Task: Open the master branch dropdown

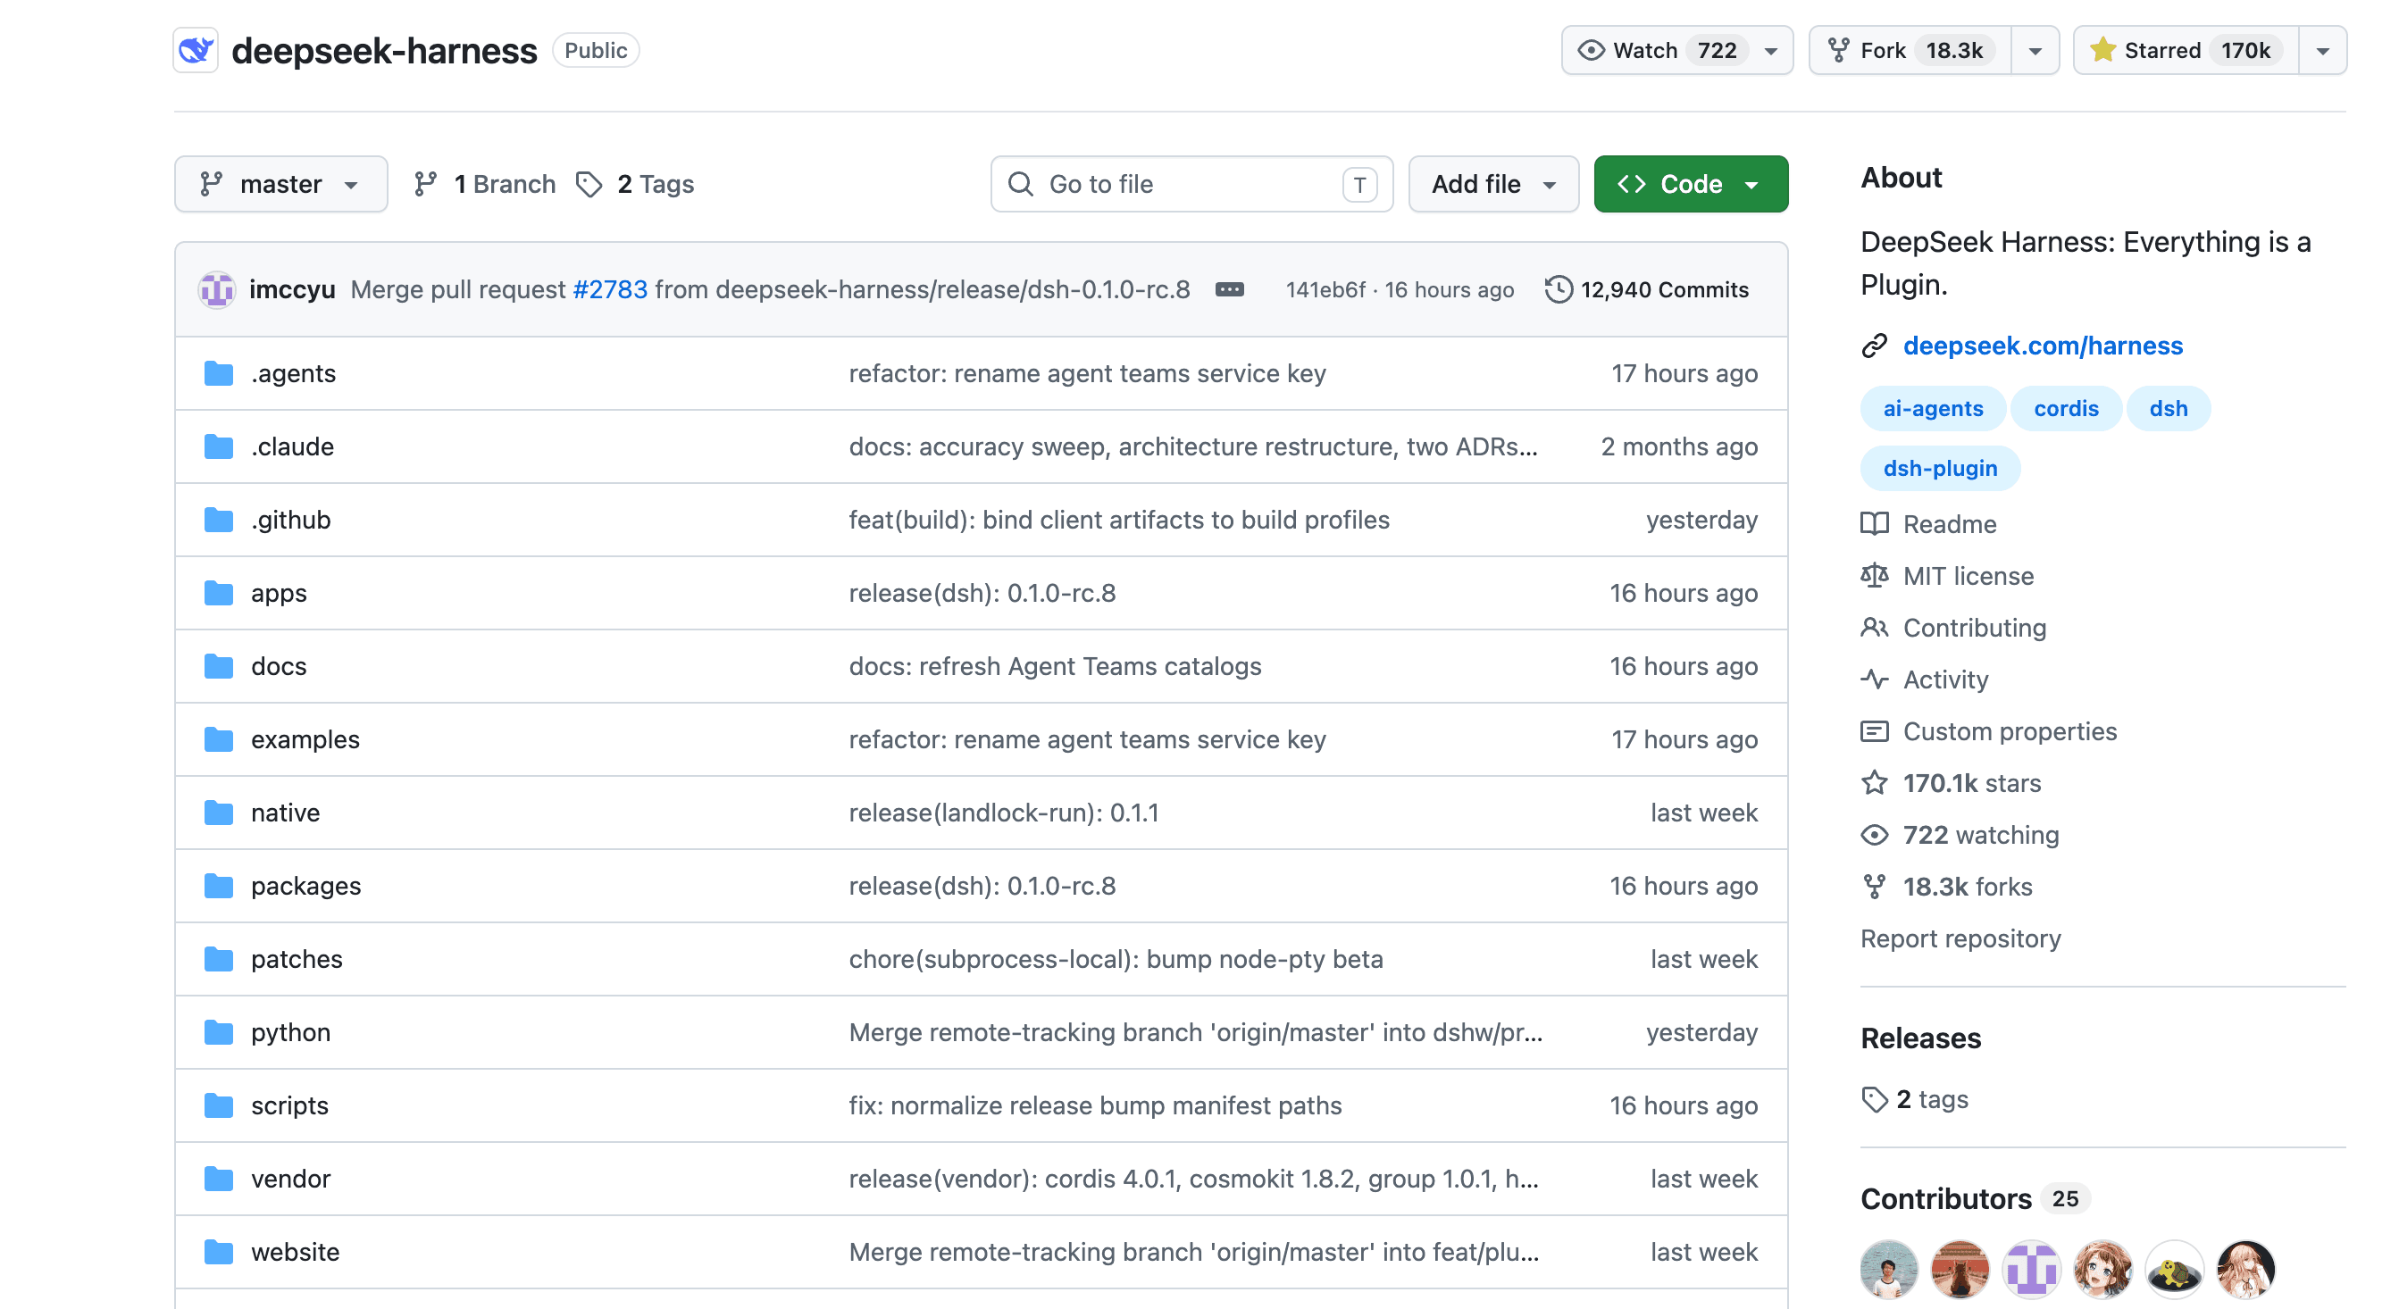Action: (280, 184)
